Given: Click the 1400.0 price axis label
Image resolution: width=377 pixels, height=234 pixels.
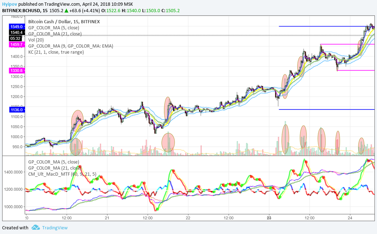Looking at the screenshot, I should tap(17, 57).
